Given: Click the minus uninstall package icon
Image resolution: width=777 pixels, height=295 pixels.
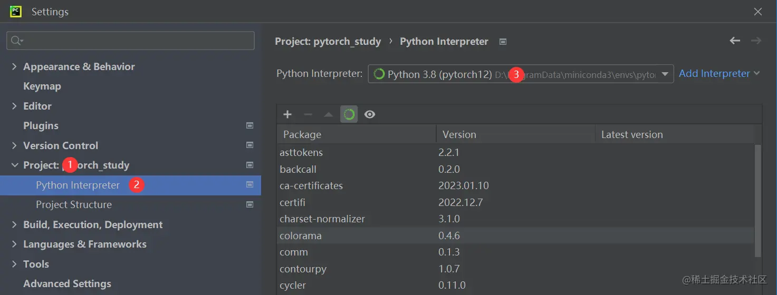Looking at the screenshot, I should tap(308, 114).
